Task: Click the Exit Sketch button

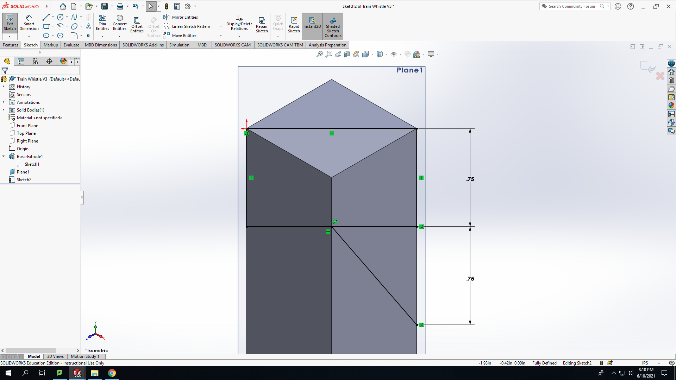Action: point(10,23)
